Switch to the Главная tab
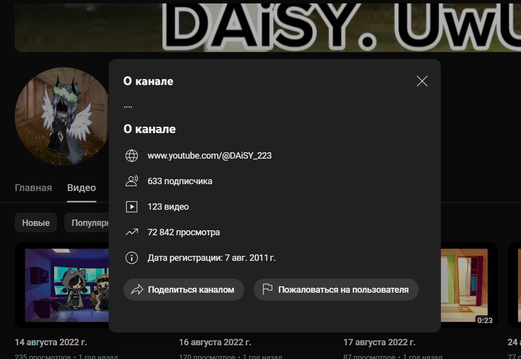Viewport: 521px width, 359px height. (x=33, y=188)
